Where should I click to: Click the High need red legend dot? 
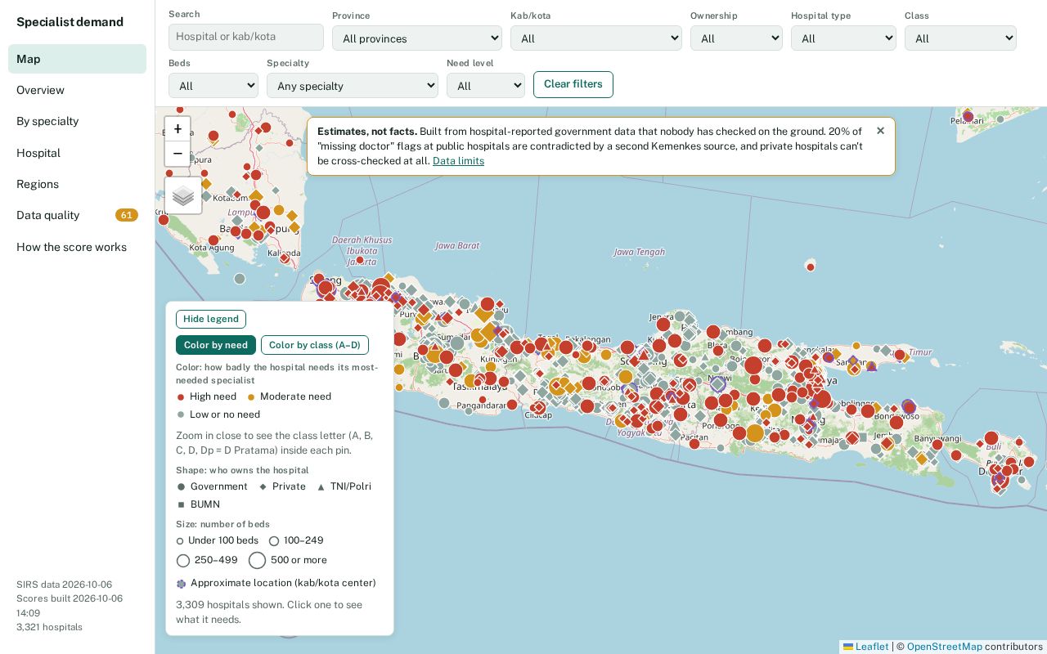point(181,397)
